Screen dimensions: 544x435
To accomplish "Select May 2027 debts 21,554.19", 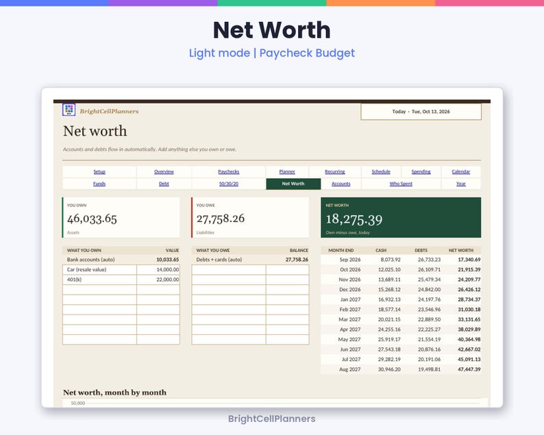I will [x=429, y=340].
